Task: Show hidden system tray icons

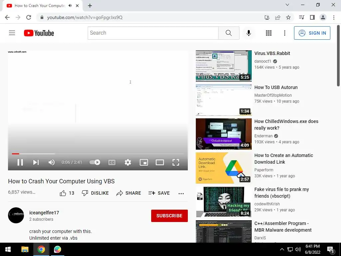Action: point(282,249)
